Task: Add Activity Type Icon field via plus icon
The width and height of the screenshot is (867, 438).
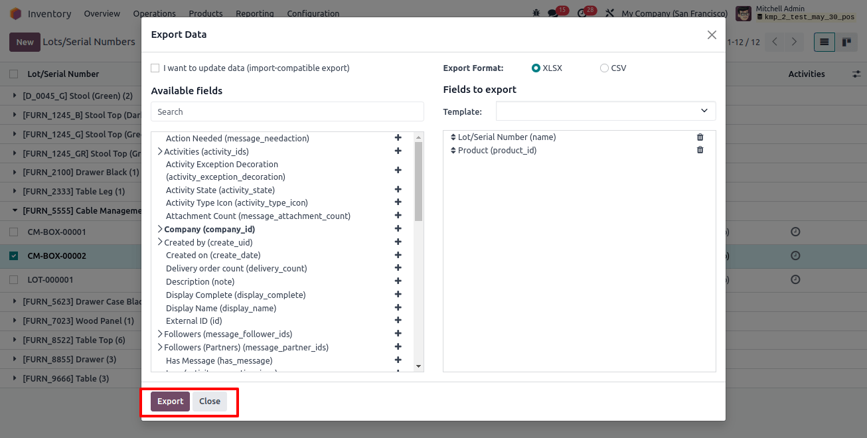Action: coord(398,202)
